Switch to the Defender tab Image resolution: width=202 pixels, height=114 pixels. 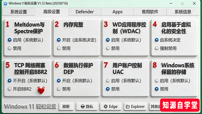point(85,12)
